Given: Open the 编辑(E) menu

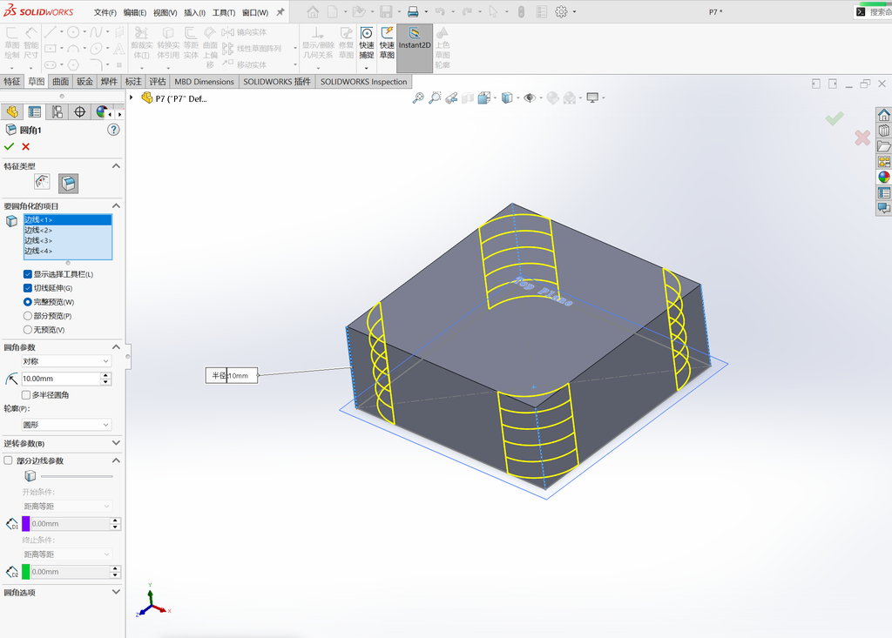Looking at the screenshot, I should [x=135, y=12].
